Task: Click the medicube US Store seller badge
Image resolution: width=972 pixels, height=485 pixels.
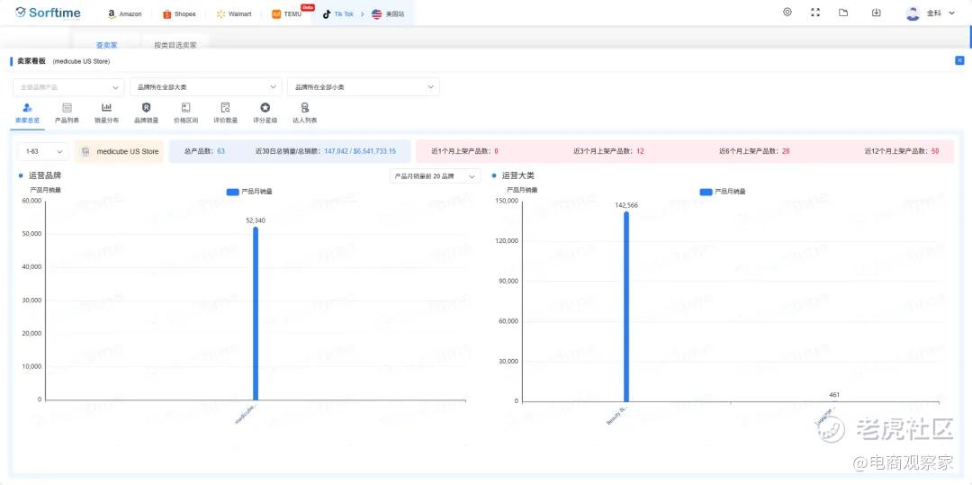Action: [x=119, y=151]
